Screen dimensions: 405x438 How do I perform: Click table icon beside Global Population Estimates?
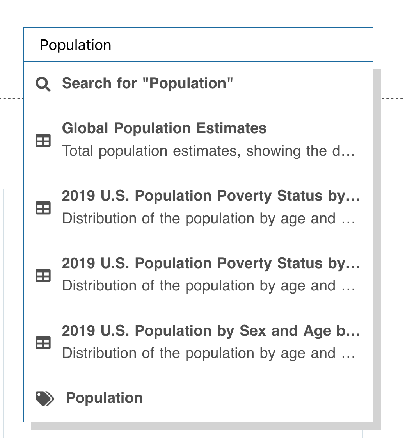(x=43, y=141)
